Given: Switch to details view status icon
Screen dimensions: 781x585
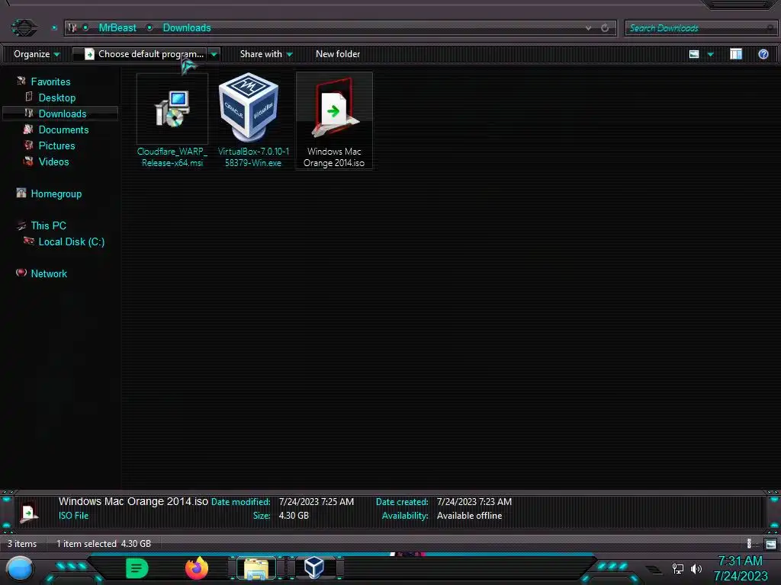Looking at the screenshot, I should [751, 544].
